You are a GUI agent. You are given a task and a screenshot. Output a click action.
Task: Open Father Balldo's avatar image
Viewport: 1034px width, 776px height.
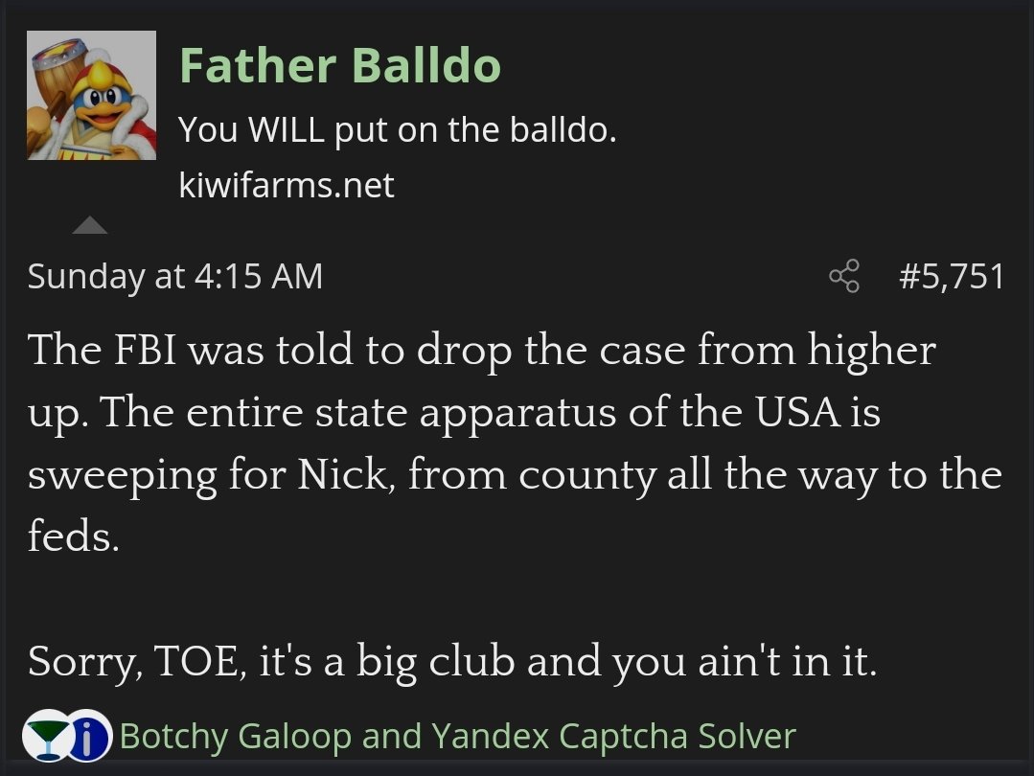[x=91, y=95]
